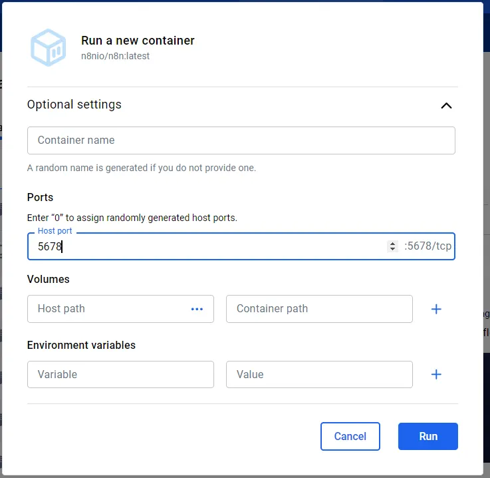The image size is (490, 478).
Task: Add environment variable with plus icon
Action: tap(436, 375)
